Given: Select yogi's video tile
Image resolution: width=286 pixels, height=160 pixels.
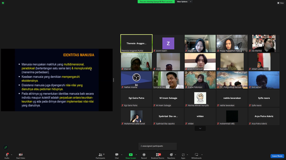Looking at the screenshot, I should coord(168,62).
